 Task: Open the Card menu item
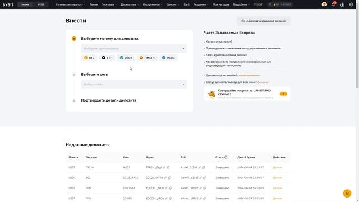(x=186, y=4)
